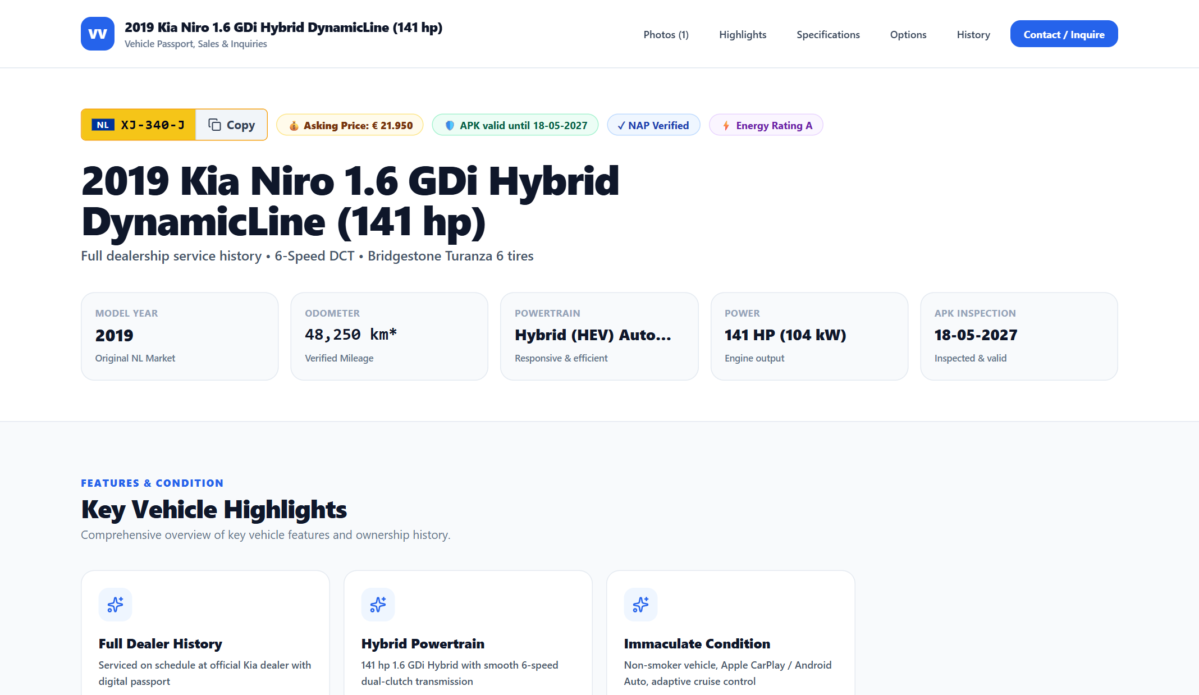Select the Model Year 2019 card
The image size is (1199, 695).
180,336
